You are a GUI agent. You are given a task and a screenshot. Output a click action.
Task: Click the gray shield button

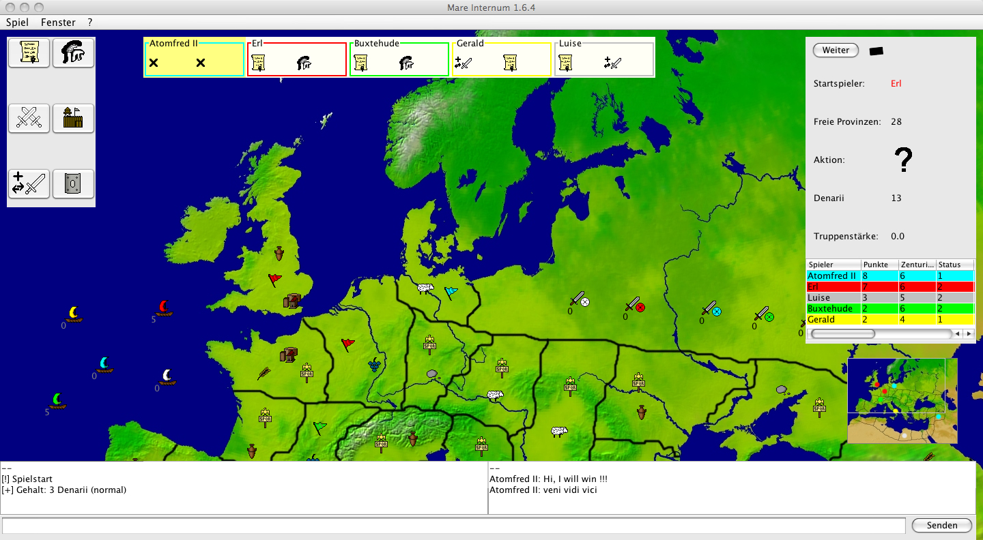[x=73, y=183]
